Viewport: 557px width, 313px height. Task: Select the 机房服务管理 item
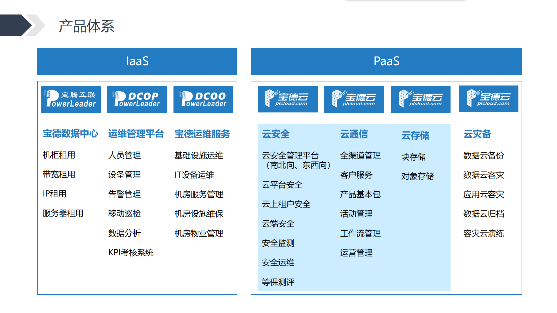tap(199, 194)
